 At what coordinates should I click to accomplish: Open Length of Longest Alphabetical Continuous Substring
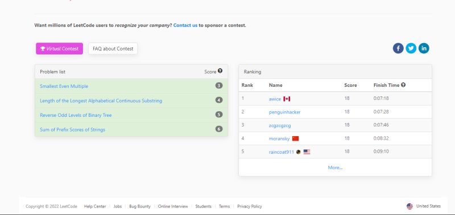point(101,101)
